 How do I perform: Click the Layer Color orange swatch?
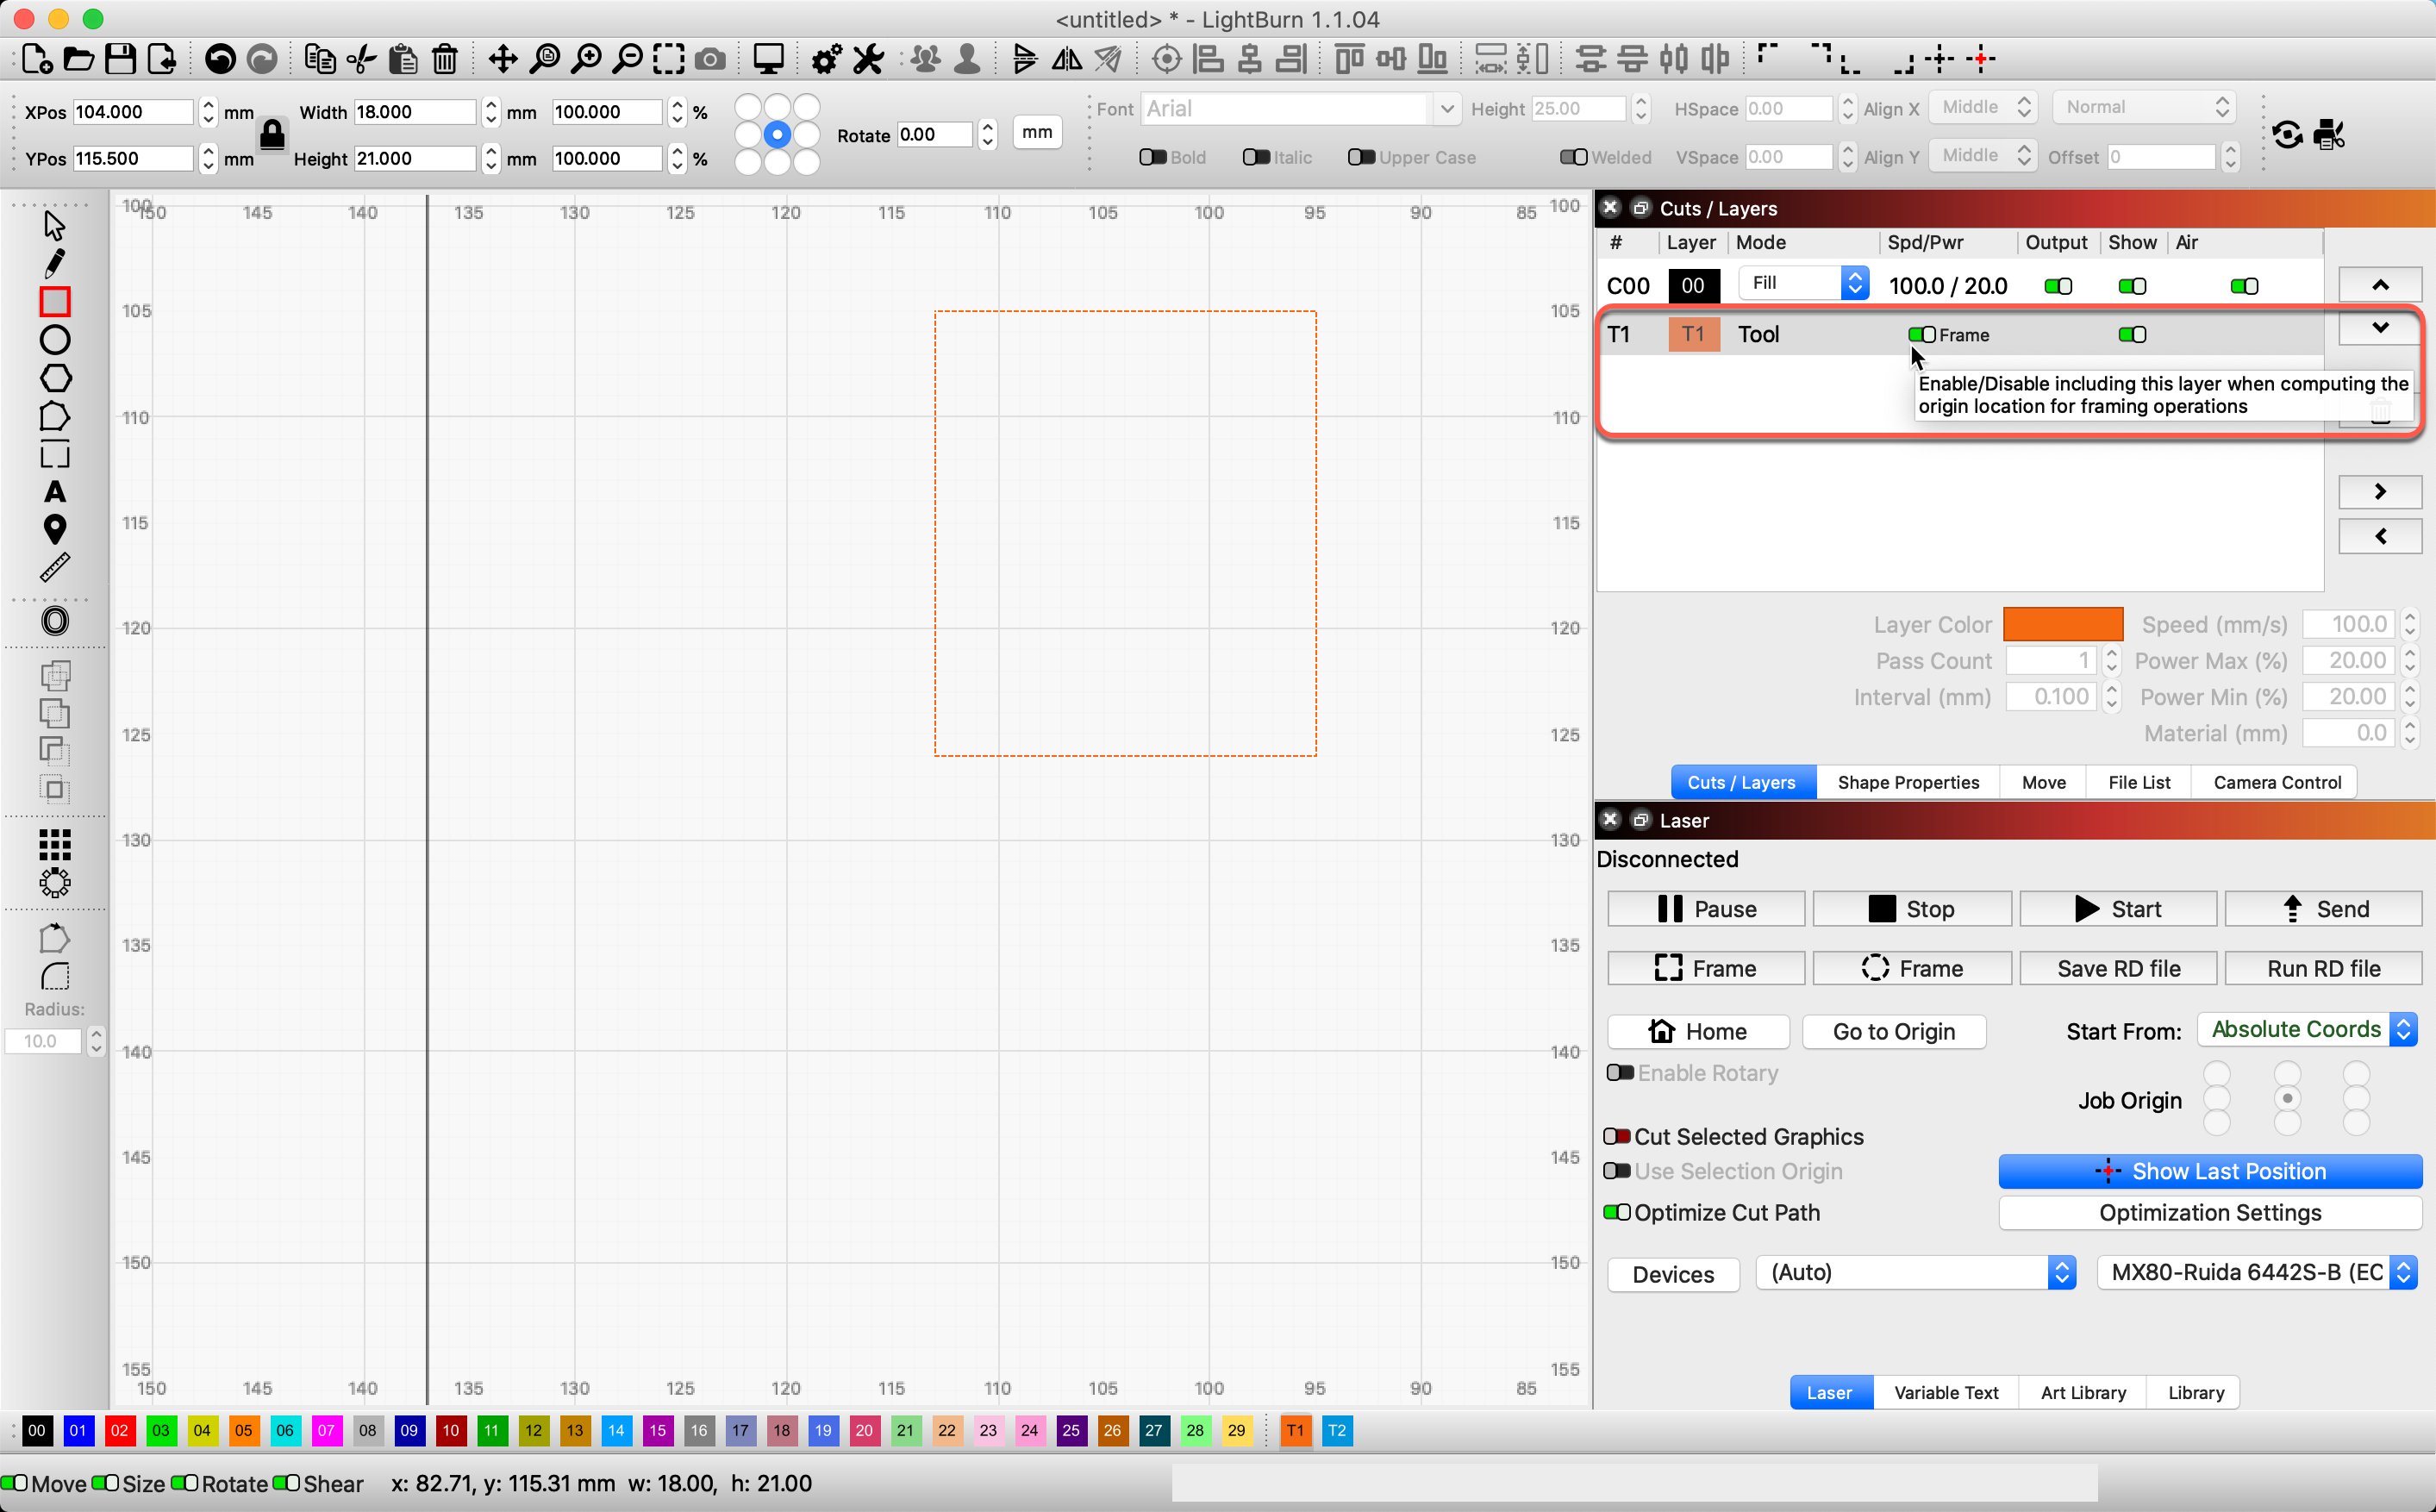click(2062, 624)
